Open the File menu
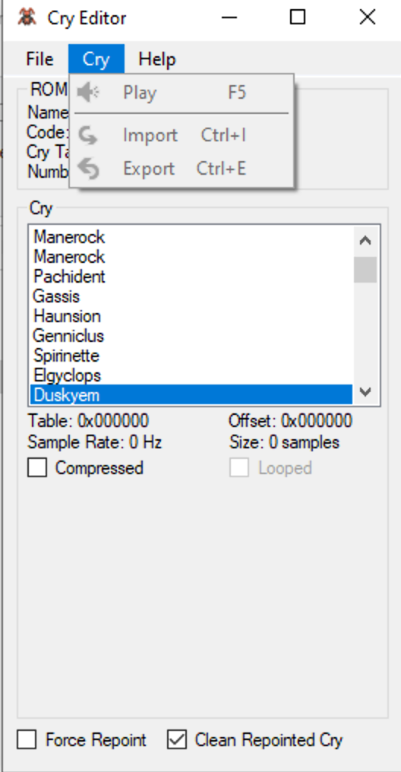The height and width of the screenshot is (772, 401). (39, 59)
